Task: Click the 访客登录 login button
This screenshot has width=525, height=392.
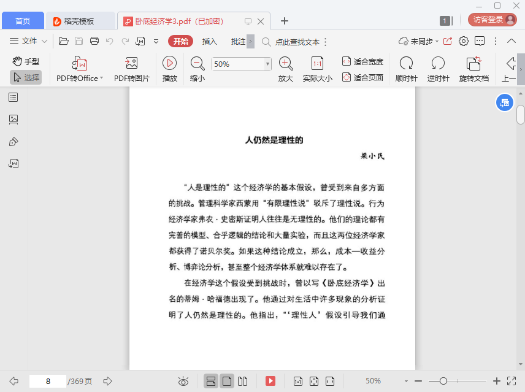Action: click(492, 20)
